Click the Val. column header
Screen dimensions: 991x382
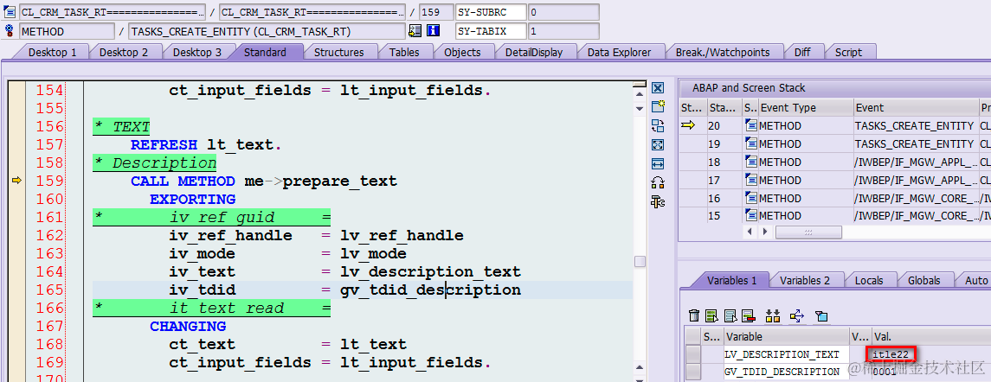[931, 336]
